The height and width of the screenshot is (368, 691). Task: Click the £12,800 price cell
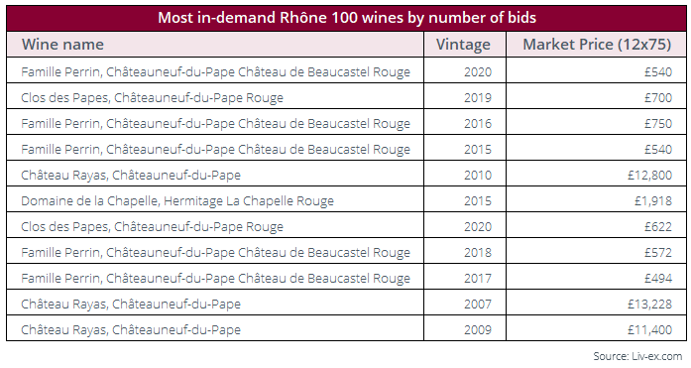click(650, 175)
